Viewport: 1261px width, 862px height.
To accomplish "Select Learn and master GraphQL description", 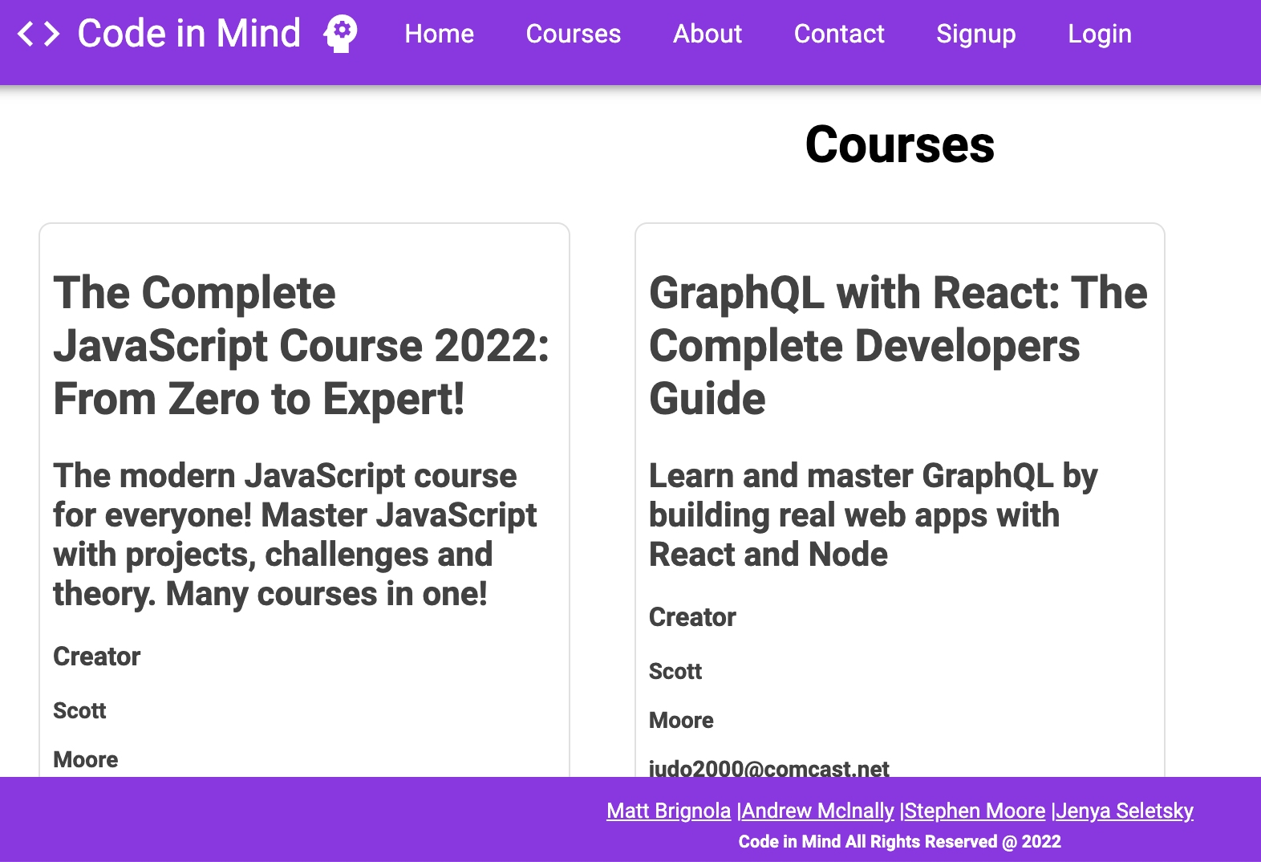I will click(873, 514).
